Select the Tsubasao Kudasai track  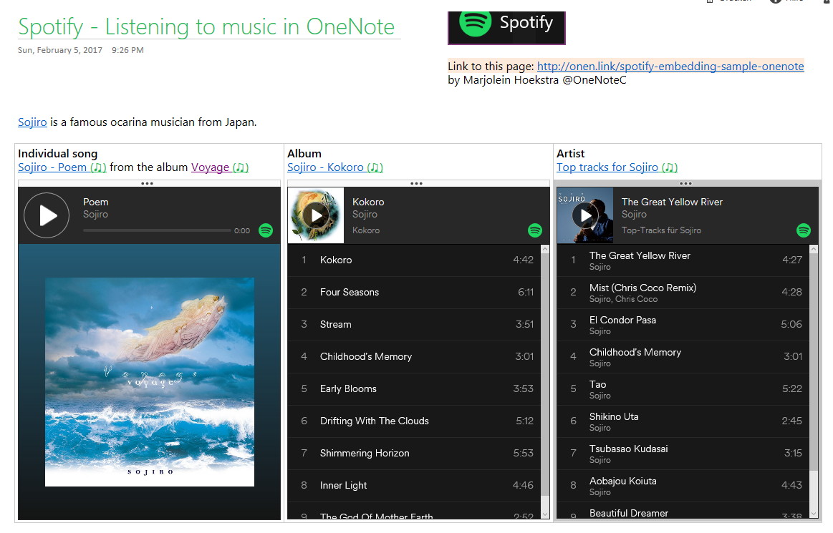click(x=683, y=454)
